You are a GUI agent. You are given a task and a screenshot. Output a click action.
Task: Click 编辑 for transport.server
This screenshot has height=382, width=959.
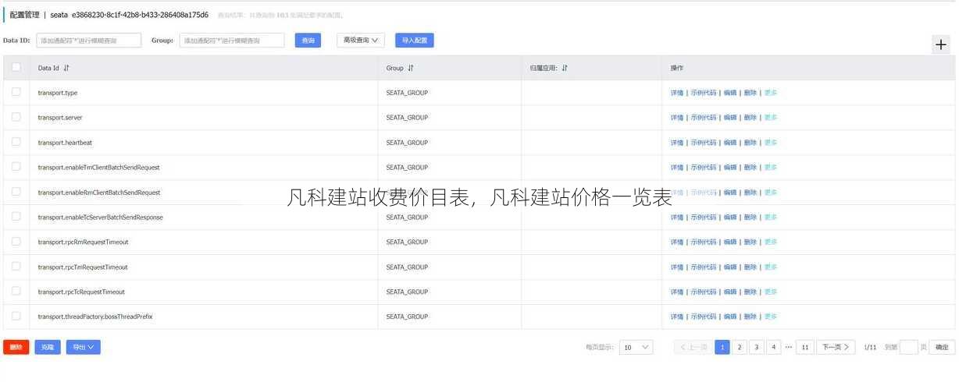pyautogui.click(x=730, y=118)
